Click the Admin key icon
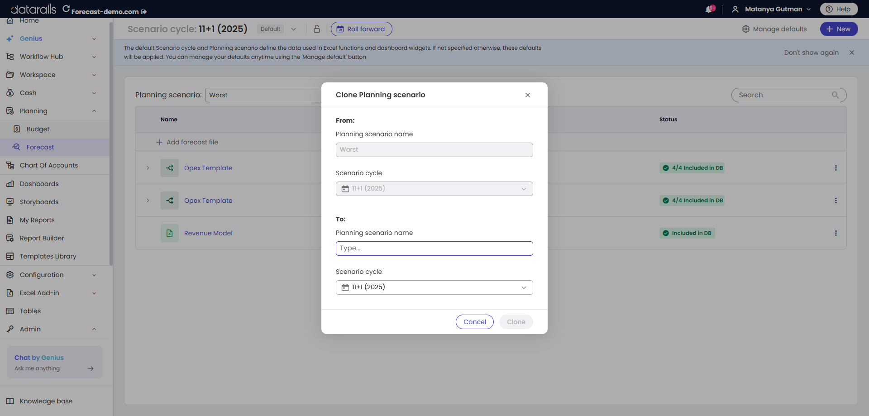The width and height of the screenshot is (869, 416). (x=10, y=329)
